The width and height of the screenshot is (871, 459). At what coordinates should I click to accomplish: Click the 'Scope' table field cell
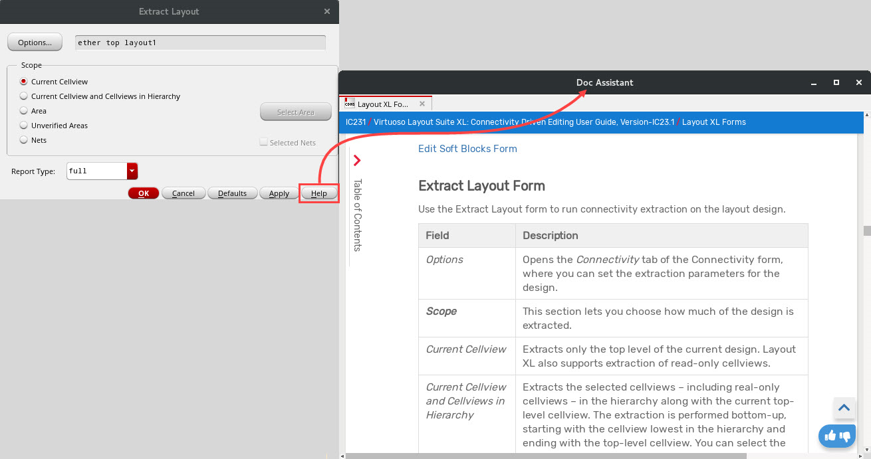467,318
